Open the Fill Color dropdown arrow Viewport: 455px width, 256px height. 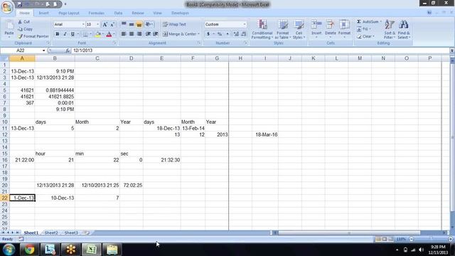pyautogui.click(x=102, y=34)
